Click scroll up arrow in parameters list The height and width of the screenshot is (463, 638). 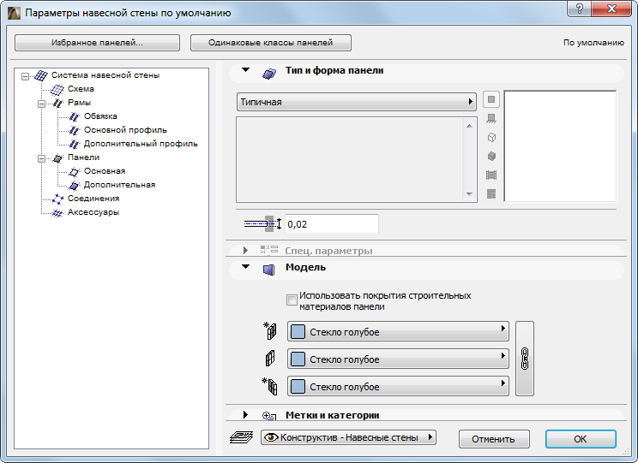coord(469,126)
